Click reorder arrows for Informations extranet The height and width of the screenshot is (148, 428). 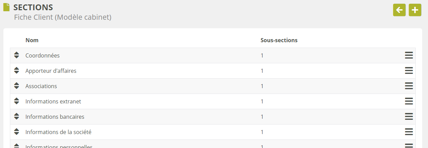(x=16, y=101)
